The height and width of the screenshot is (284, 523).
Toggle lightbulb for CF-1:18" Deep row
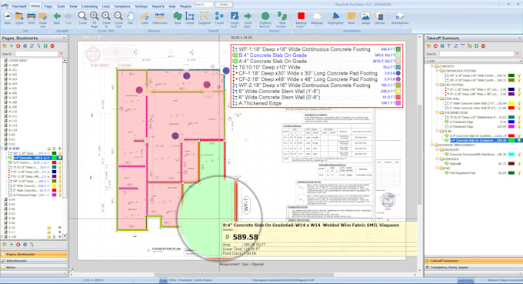pyautogui.click(x=60, y=172)
